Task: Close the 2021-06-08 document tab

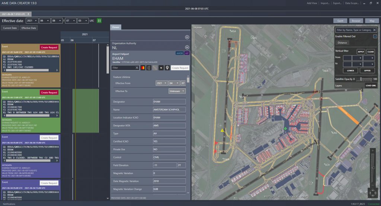Action: coord(28,14)
